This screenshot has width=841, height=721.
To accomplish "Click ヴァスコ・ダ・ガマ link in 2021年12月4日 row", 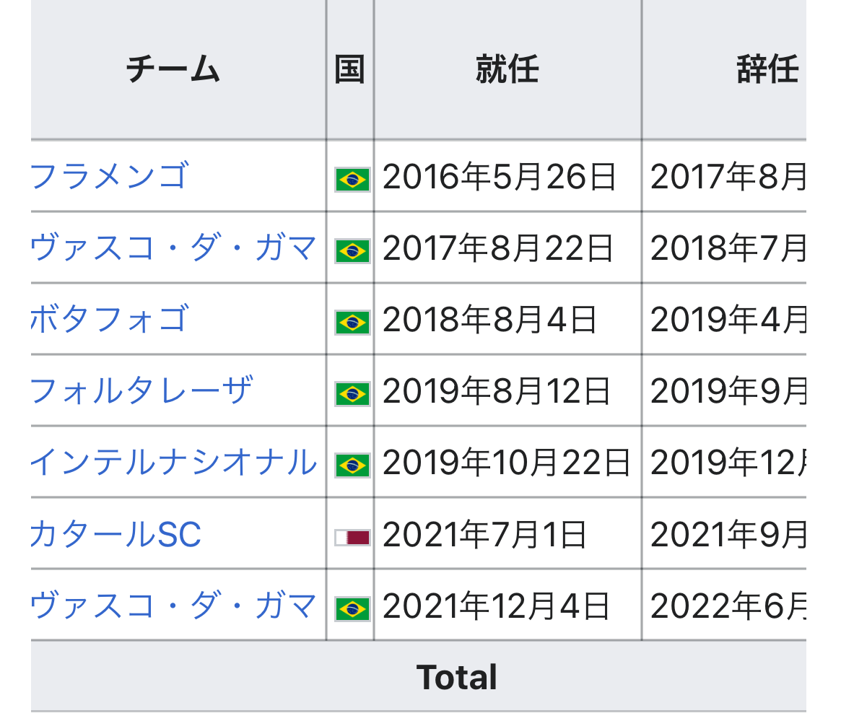I will 173,606.
